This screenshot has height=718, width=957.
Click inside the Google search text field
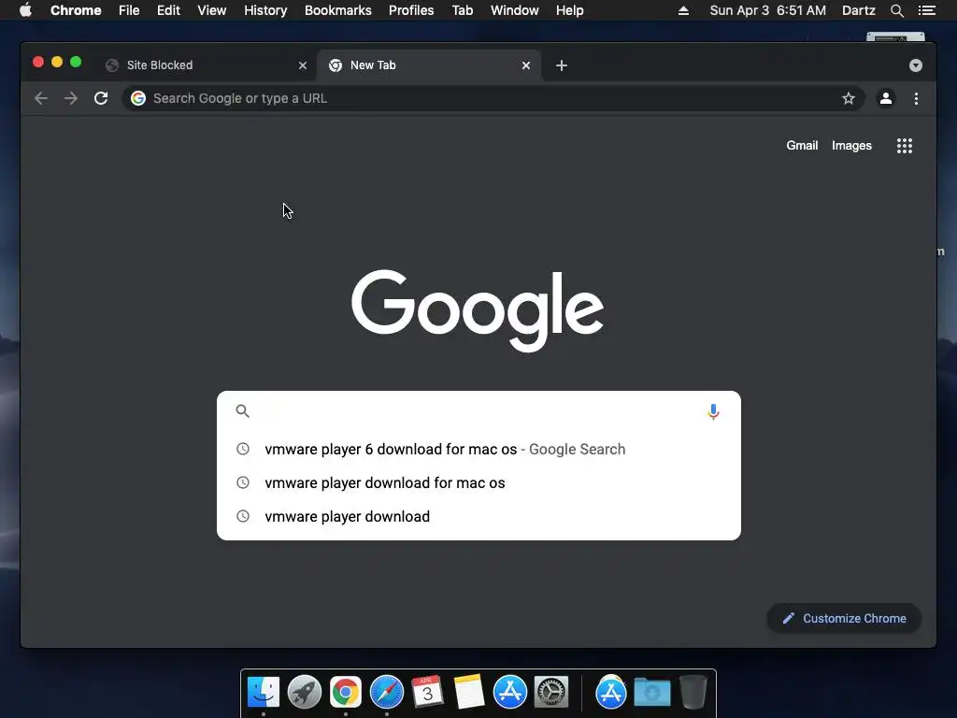click(x=479, y=411)
